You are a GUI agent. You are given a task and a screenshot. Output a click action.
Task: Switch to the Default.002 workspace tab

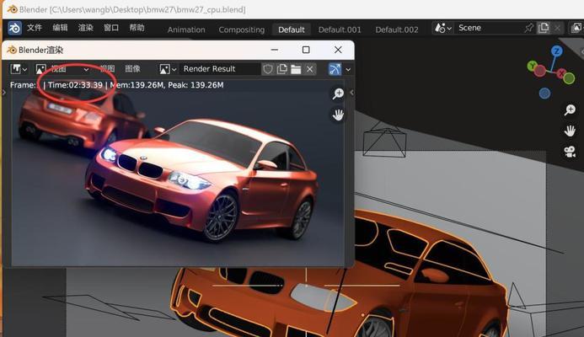[397, 29]
